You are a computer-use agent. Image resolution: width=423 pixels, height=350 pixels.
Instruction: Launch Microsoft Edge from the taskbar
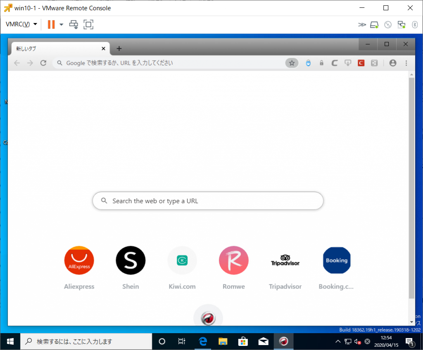coord(203,341)
